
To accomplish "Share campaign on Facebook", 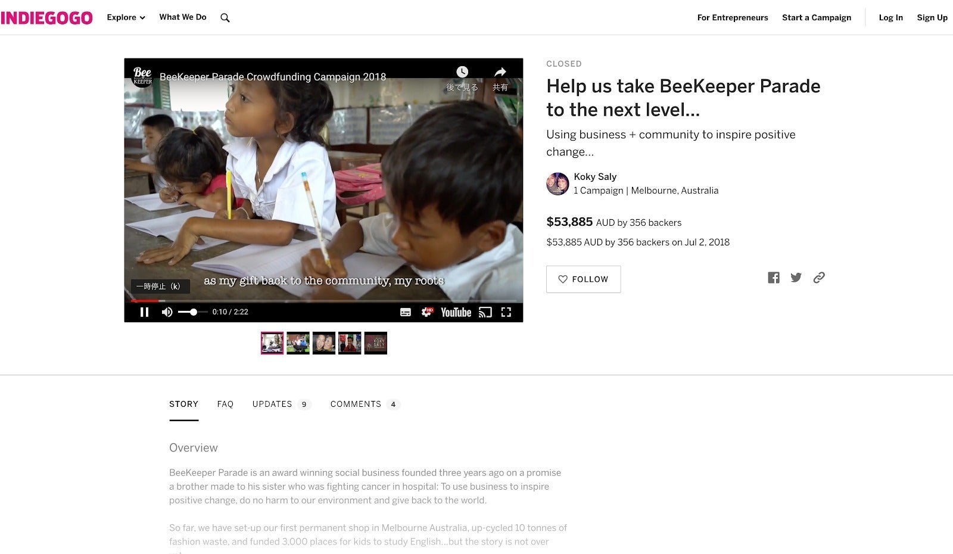I will [773, 278].
